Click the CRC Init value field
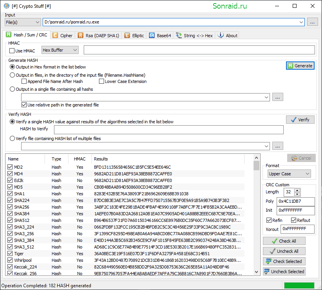The height and width of the screenshot is (290, 322). pos(295,211)
